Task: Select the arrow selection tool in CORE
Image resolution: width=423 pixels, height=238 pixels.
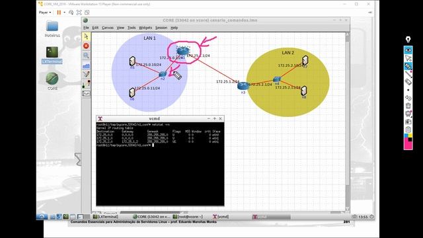Action: click(86, 37)
